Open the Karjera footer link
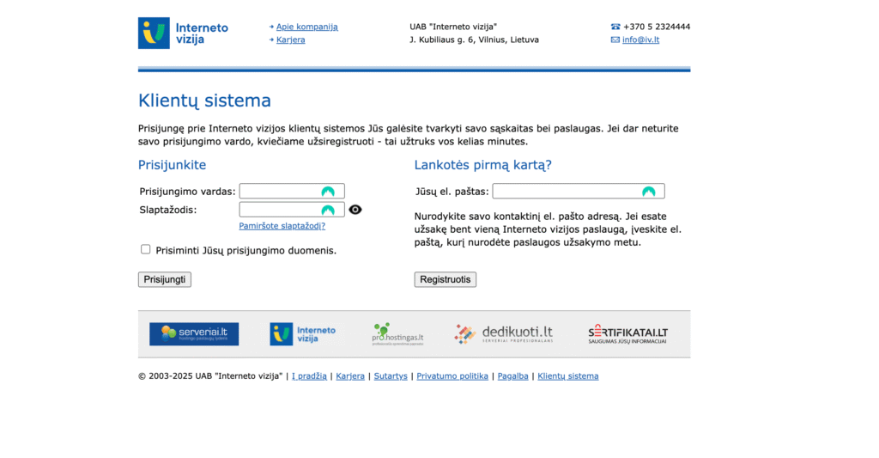879x458 pixels. tap(350, 376)
